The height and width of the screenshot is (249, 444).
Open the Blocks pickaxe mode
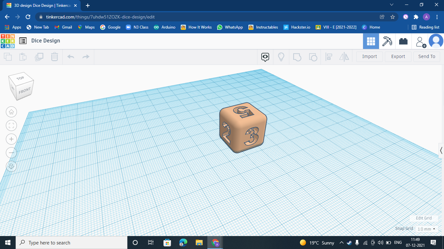[387, 41]
